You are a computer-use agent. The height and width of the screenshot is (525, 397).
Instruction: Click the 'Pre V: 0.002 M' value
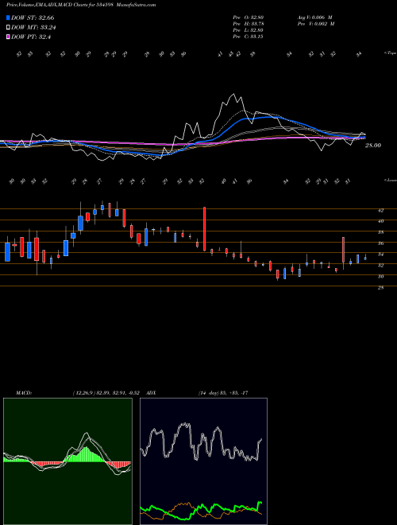pos(316,24)
